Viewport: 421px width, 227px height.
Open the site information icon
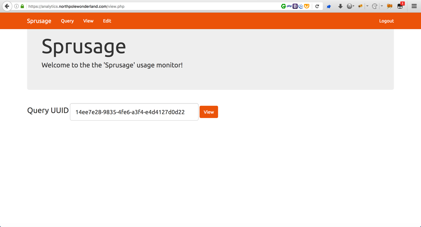pyautogui.click(x=16, y=6)
